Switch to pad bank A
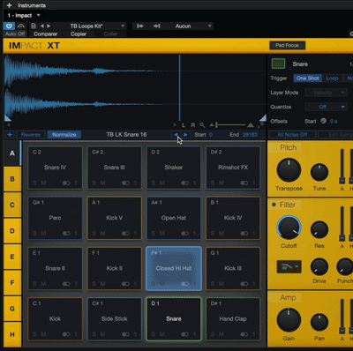353x351 pixels. [12, 153]
